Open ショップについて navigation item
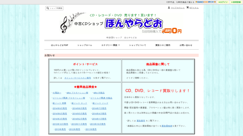243x136 pixels. tap(138, 45)
